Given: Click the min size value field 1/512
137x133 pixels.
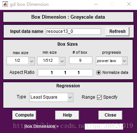Looking at the screenshot, I should 48,60.
